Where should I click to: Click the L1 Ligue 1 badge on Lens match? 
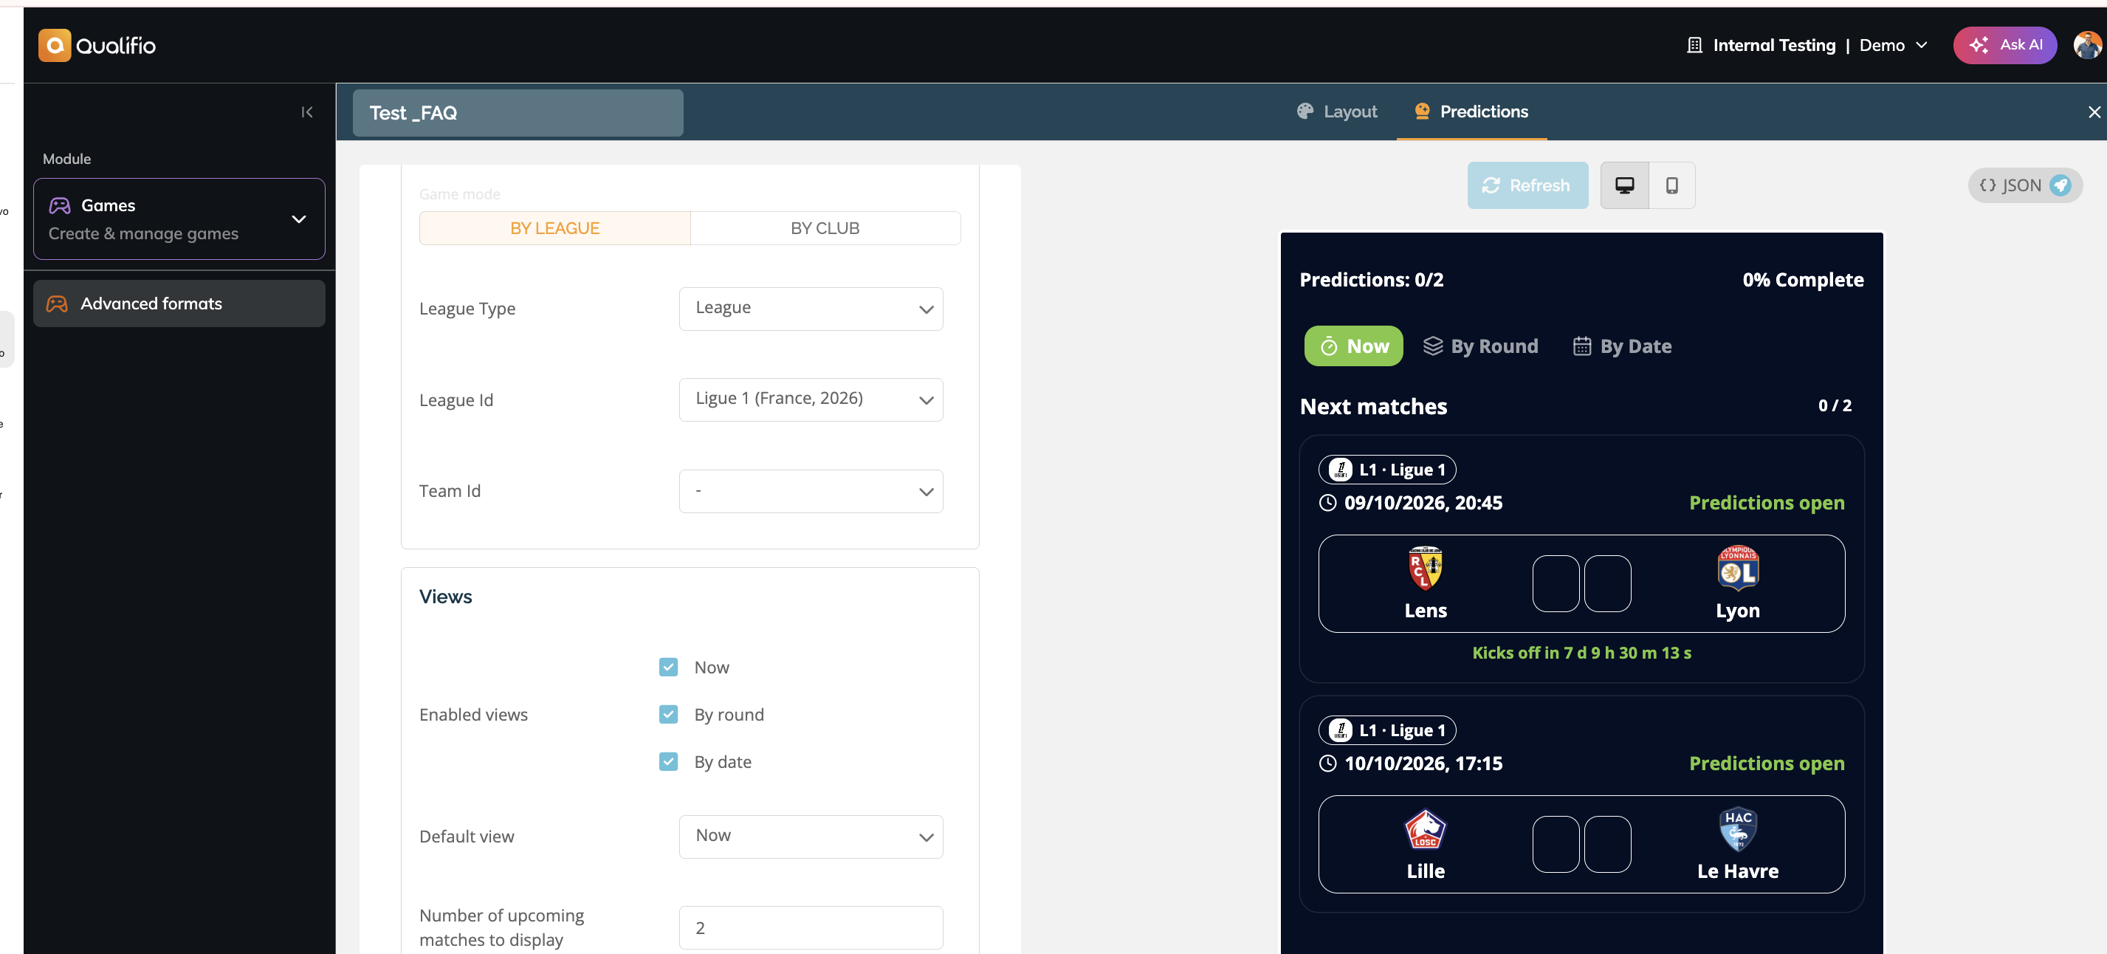coord(1386,470)
